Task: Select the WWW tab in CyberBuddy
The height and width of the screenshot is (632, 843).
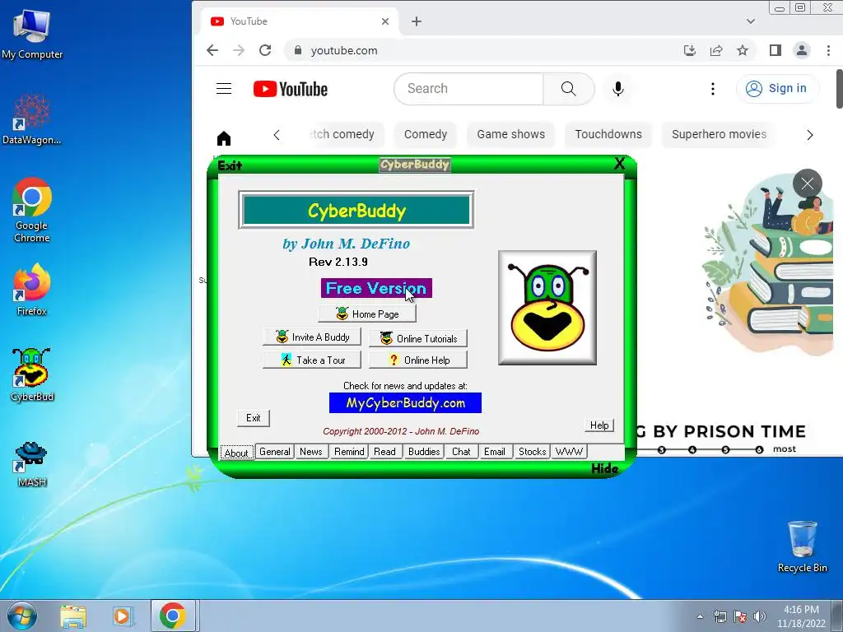Action: point(569,452)
